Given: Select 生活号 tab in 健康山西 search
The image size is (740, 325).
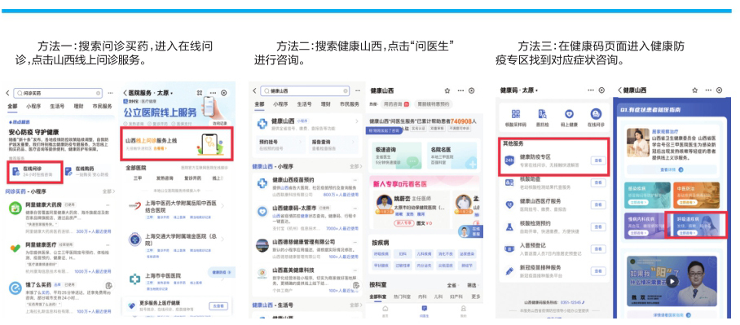Looking at the screenshot, I should pos(305,103).
